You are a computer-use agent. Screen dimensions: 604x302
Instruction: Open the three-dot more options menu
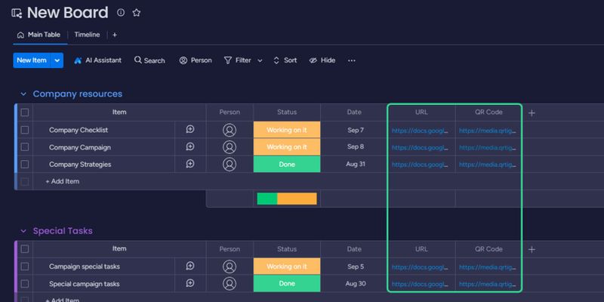pos(352,60)
